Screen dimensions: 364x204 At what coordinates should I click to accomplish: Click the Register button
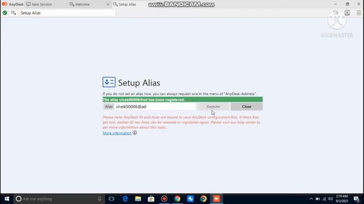click(213, 107)
